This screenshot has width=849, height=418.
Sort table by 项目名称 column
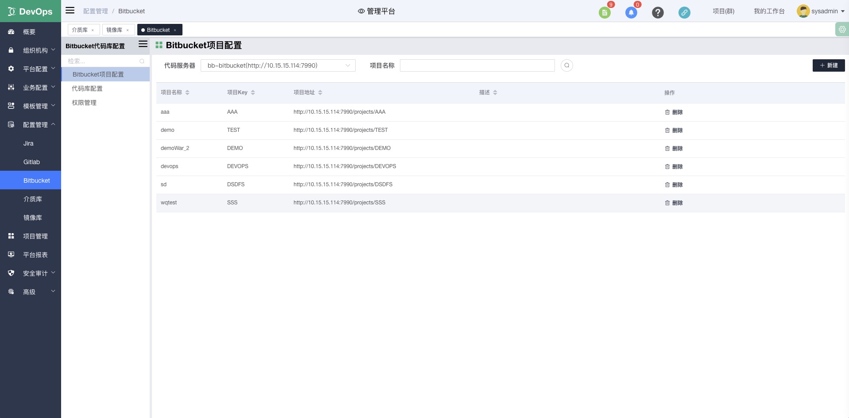[187, 92]
